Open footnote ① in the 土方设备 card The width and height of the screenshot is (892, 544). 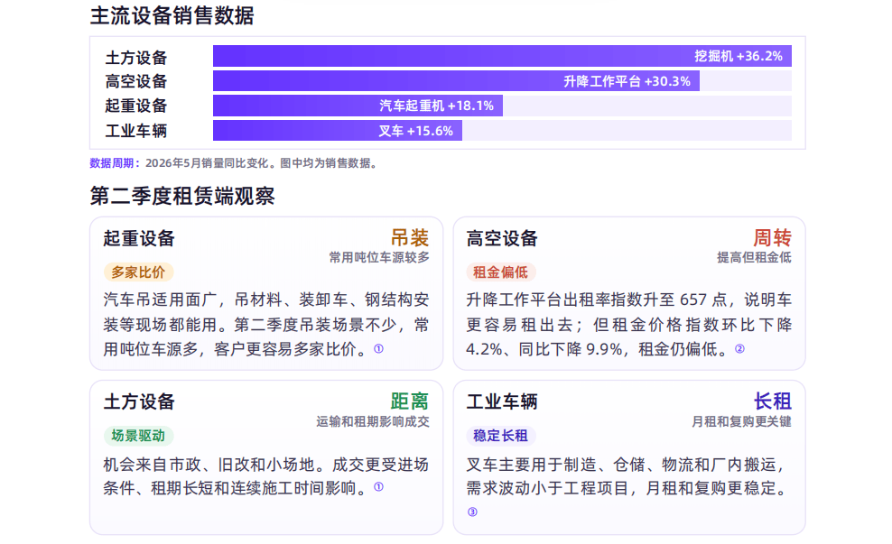point(378,487)
